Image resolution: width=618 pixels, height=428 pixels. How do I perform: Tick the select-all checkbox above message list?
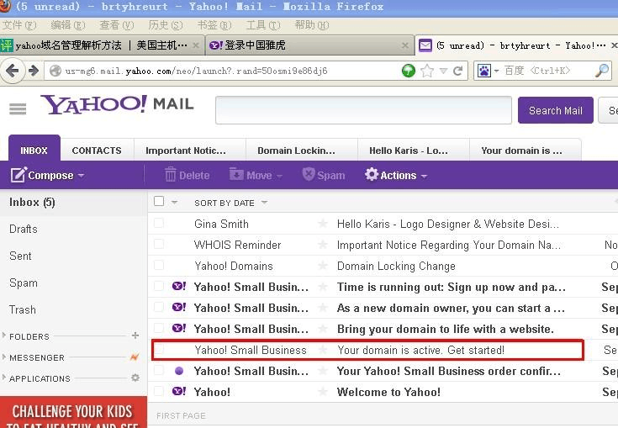click(159, 202)
